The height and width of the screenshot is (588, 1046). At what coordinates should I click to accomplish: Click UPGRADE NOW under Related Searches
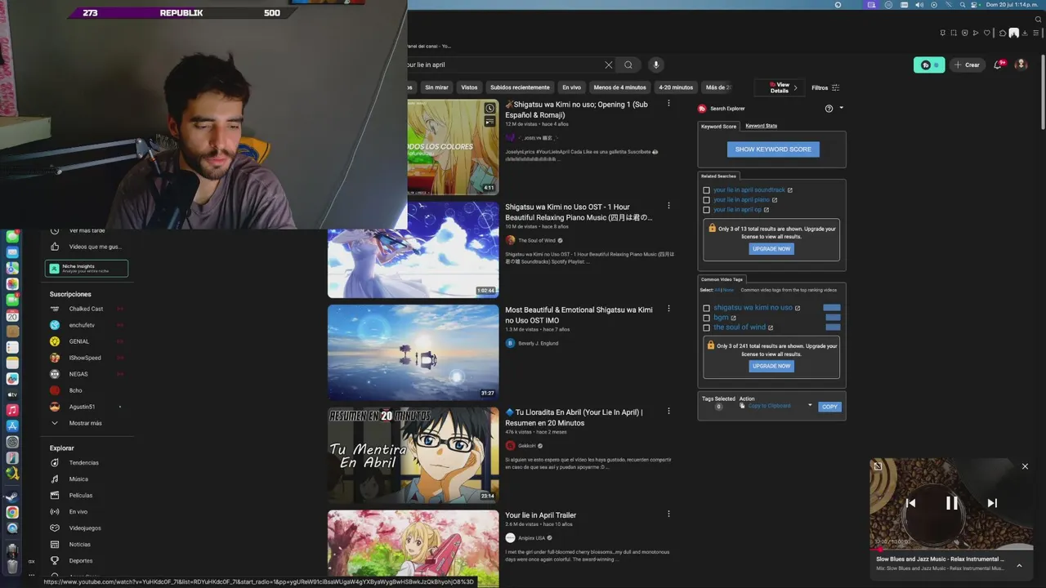(771, 249)
